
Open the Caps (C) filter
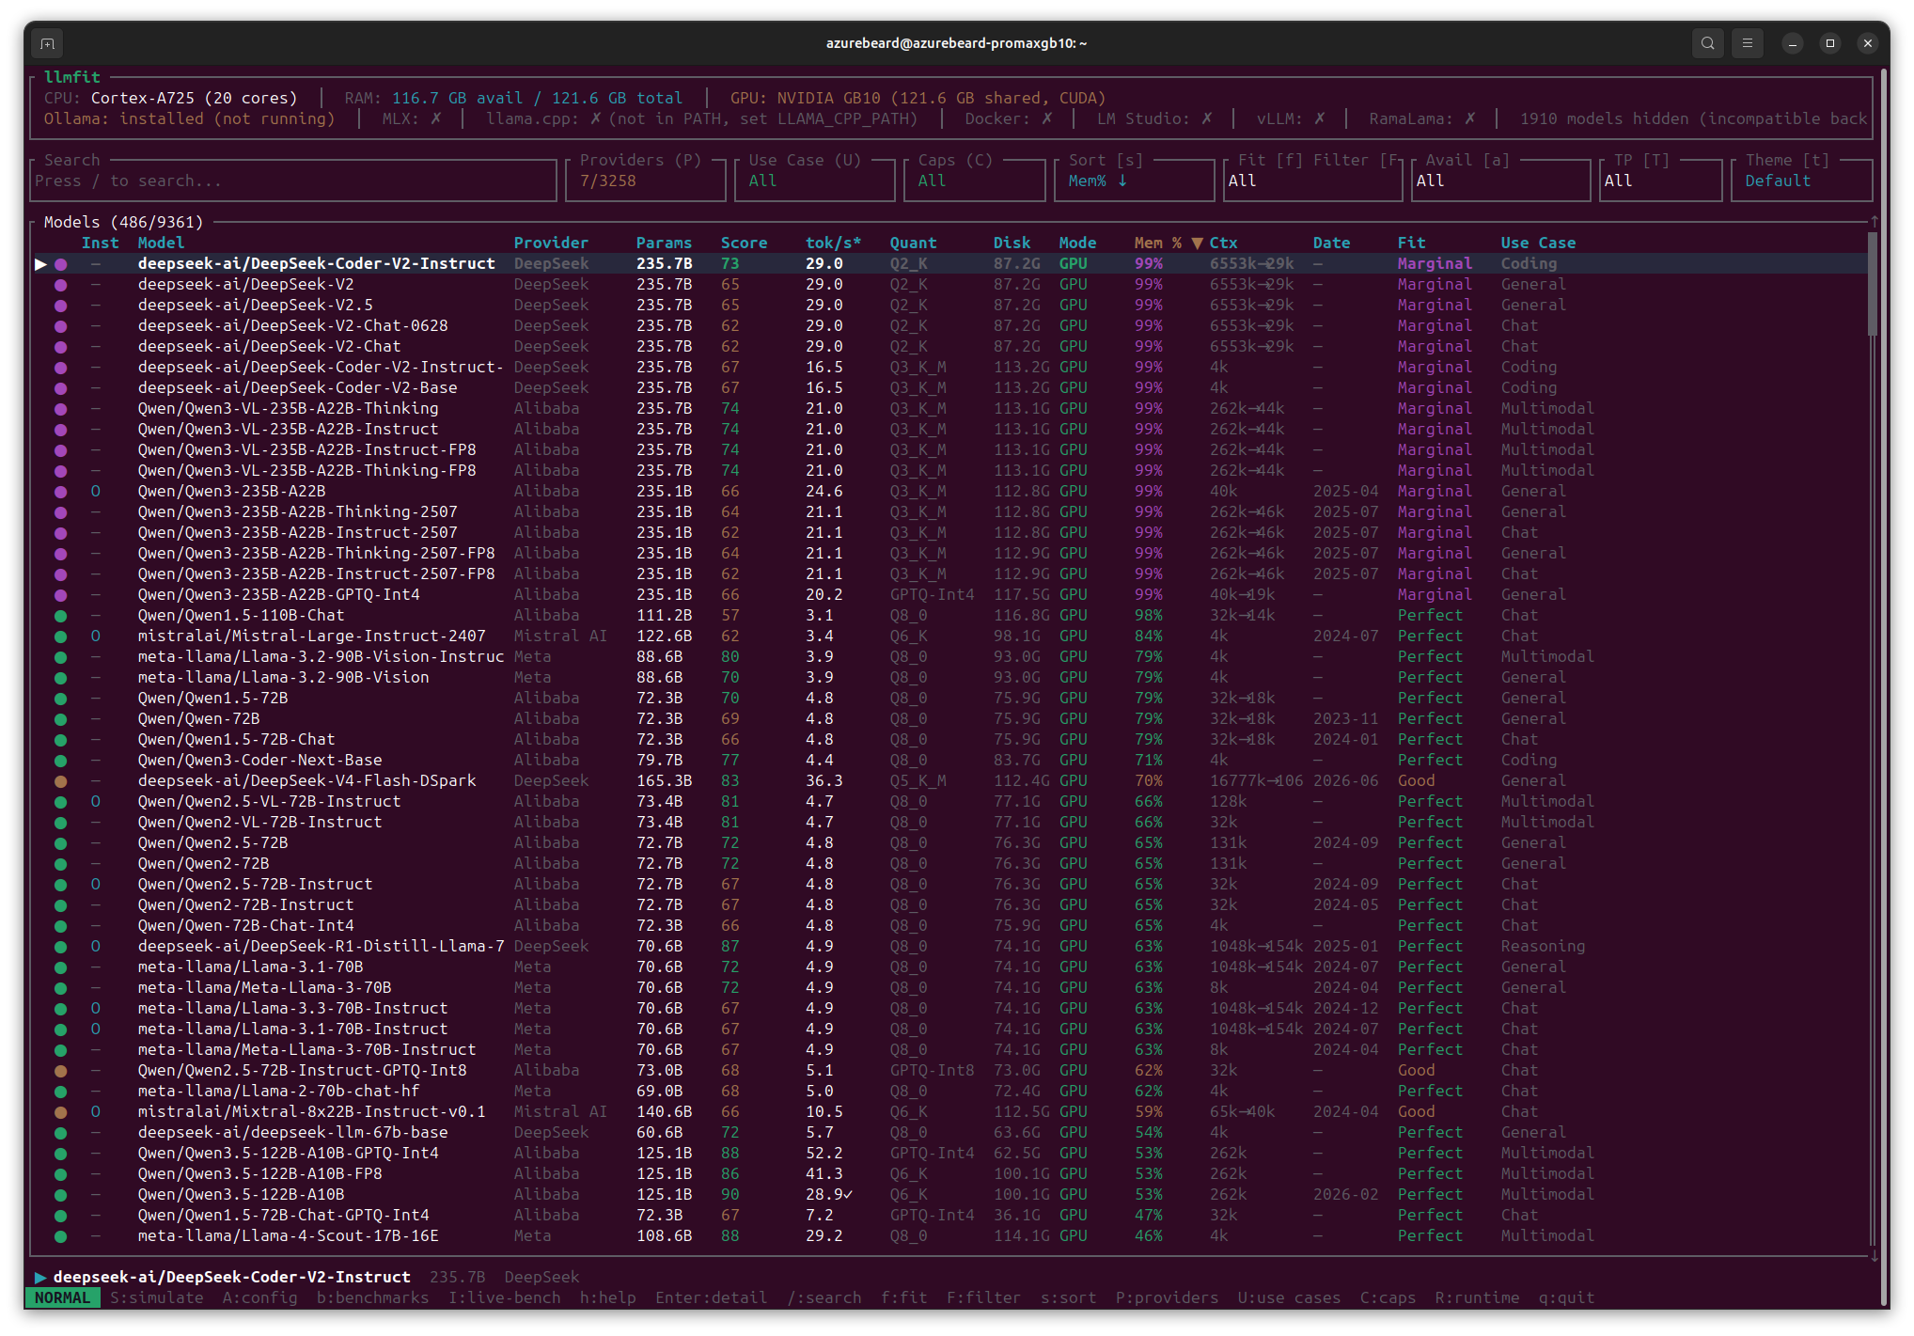click(975, 180)
